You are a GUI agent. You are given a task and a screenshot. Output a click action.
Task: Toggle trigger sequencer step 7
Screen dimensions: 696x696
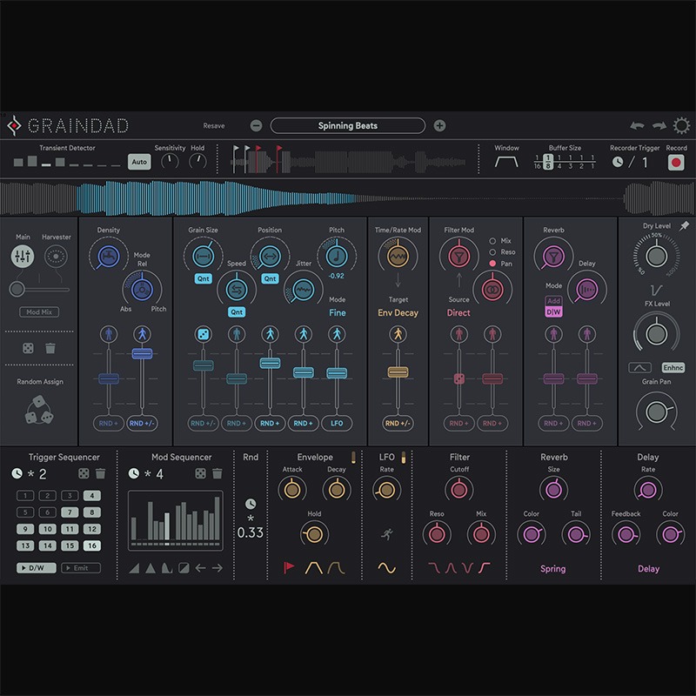[x=70, y=512]
